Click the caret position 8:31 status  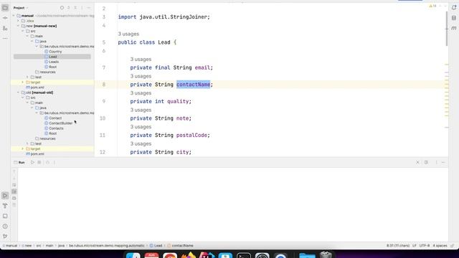coord(398,246)
